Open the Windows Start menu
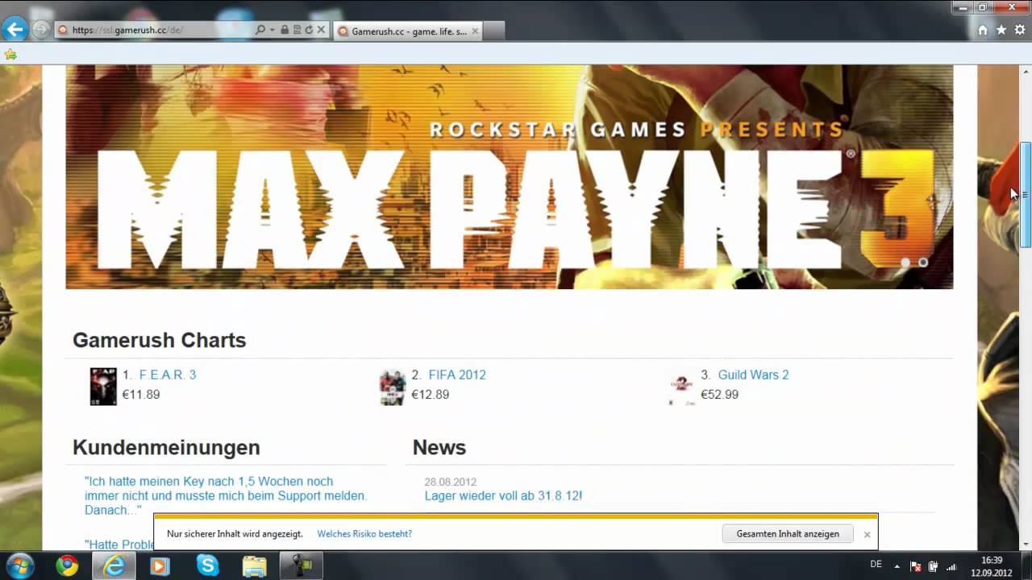Image resolution: width=1032 pixels, height=580 pixels. [x=19, y=565]
